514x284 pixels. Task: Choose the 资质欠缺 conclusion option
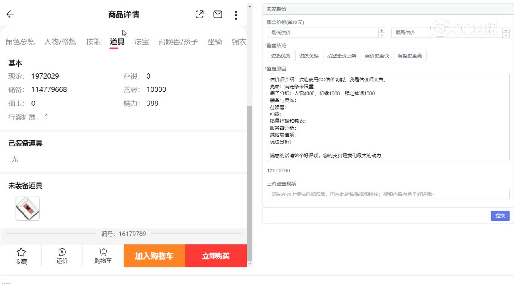coord(309,56)
